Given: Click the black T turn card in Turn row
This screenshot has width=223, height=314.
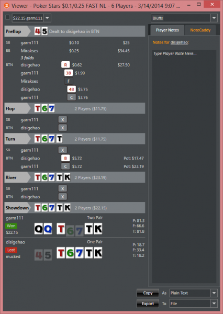Looking at the screenshot, I should [x=59, y=139].
